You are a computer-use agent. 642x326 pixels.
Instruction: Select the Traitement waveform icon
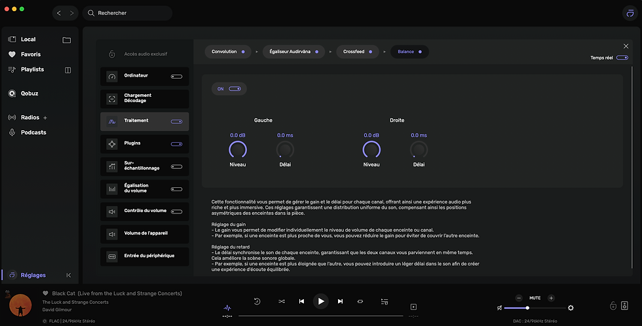coord(112,122)
